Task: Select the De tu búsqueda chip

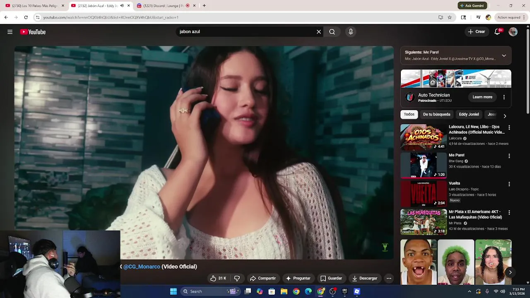Action: pyautogui.click(x=436, y=114)
